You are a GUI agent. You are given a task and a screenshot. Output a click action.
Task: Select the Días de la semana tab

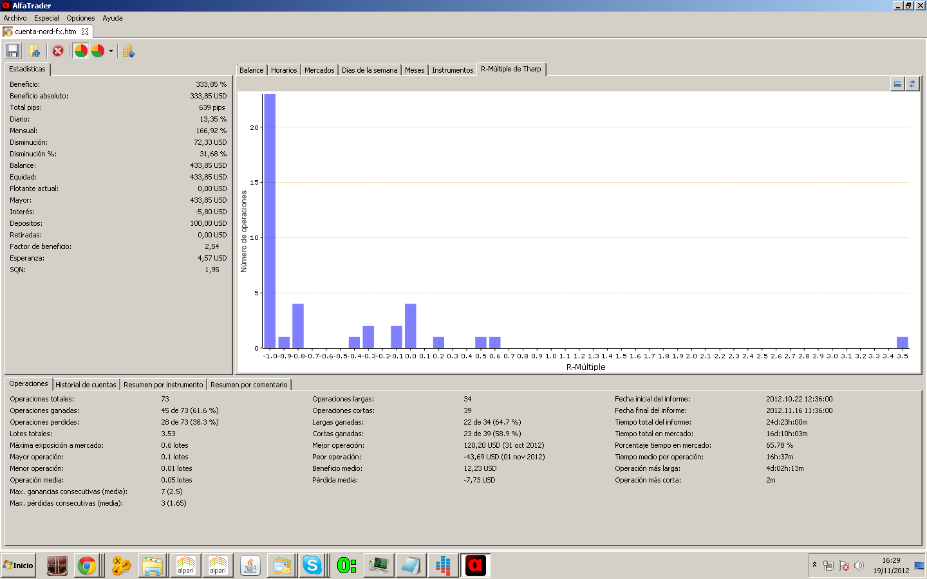click(x=369, y=70)
